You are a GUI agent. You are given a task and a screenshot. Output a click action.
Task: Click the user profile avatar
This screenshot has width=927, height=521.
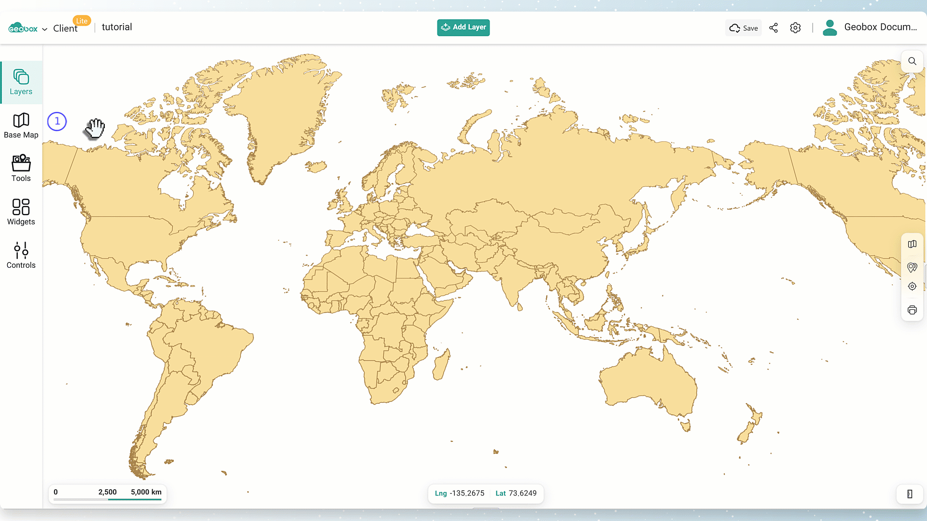pyautogui.click(x=830, y=28)
